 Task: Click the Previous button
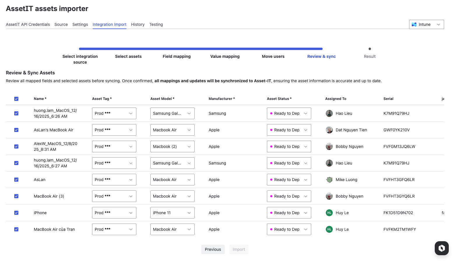pyautogui.click(x=213, y=249)
